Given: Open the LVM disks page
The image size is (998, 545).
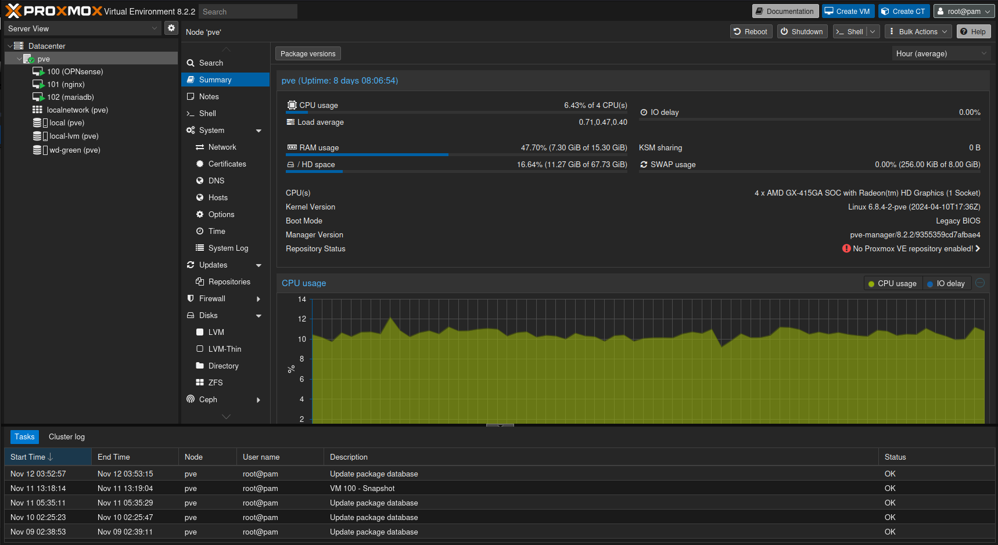Looking at the screenshot, I should (x=225, y=332).
